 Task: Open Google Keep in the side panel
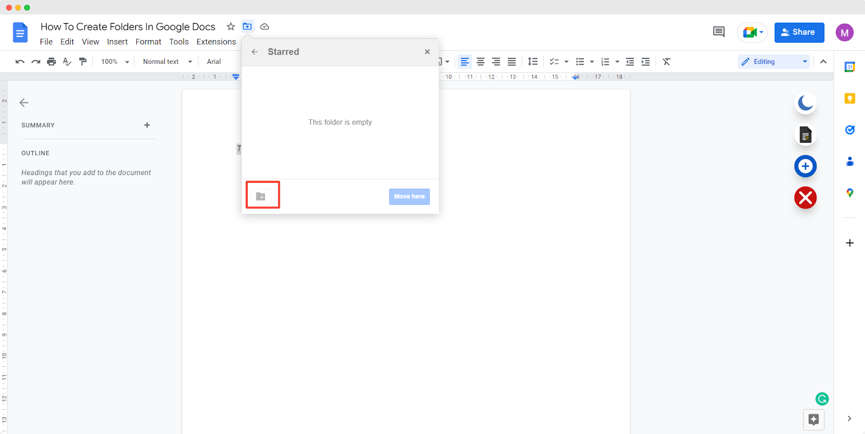(x=850, y=98)
